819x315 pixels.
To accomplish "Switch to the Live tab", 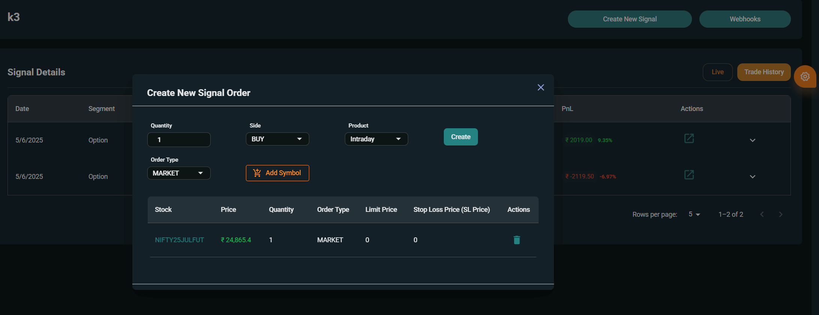I will (717, 72).
